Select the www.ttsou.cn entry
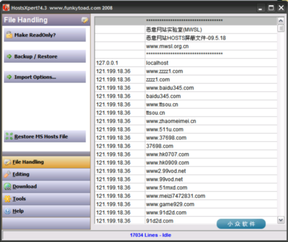Image resolution: width=288 pixels, height=242 pixels. coord(211,104)
